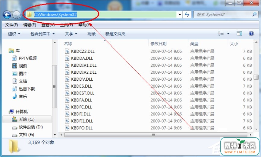This screenshot has width=261, height=157.
Task: Open 文档 library in sidebar
Action: 20,81
